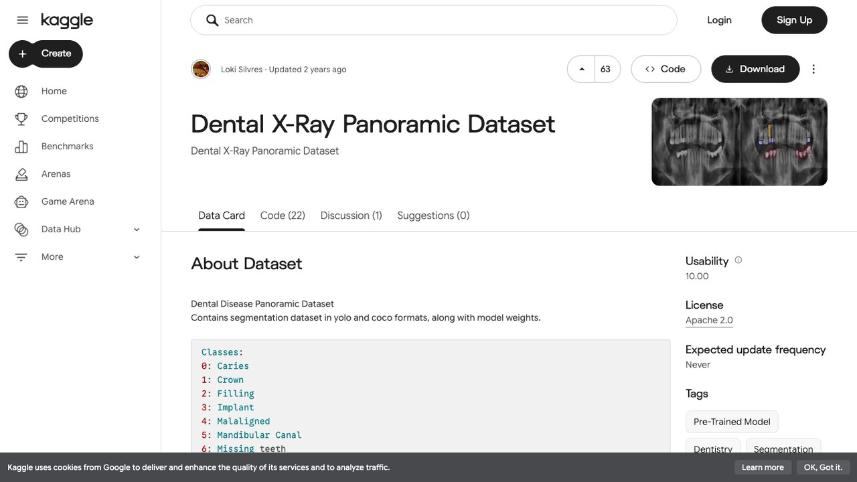Click the 'Never' update frequency value
The height and width of the screenshot is (482, 857).
(x=698, y=365)
